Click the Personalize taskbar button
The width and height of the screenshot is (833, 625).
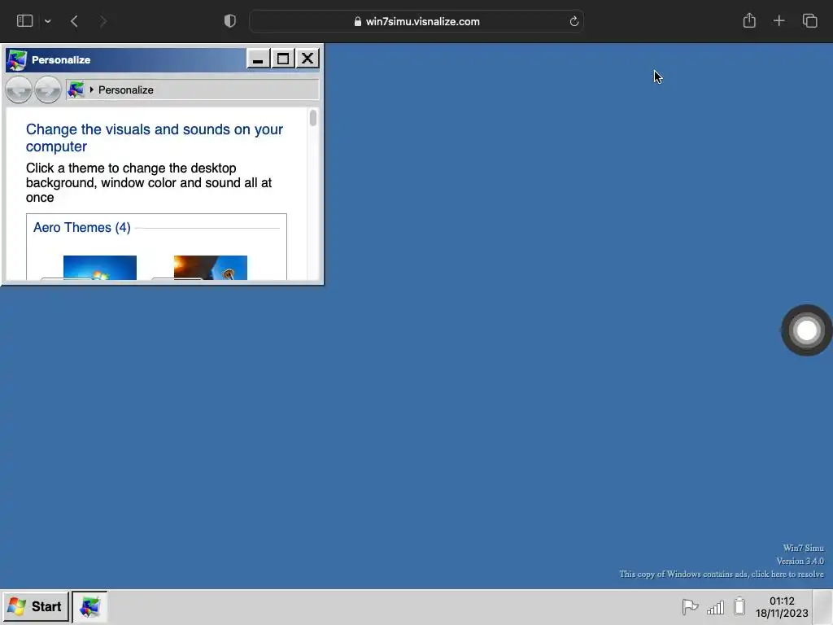(x=89, y=606)
